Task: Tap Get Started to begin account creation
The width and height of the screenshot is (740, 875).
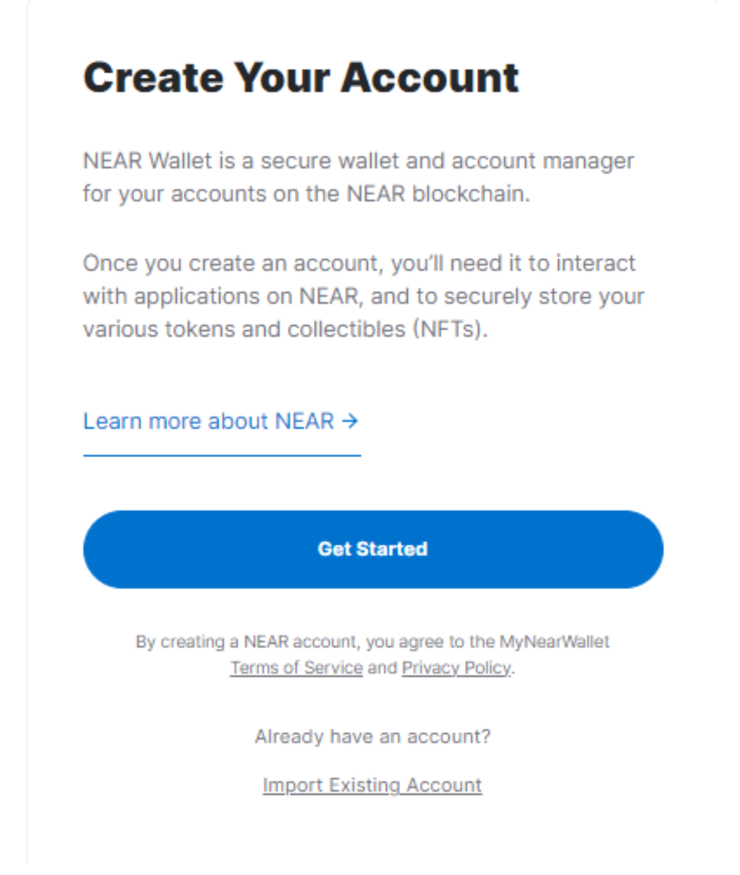Action: [372, 549]
